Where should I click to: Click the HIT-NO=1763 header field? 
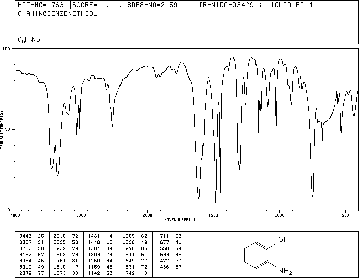(43, 5)
